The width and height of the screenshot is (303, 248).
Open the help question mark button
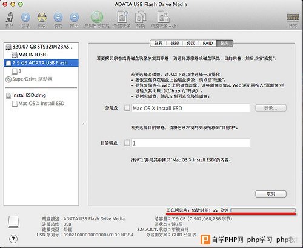point(13,239)
